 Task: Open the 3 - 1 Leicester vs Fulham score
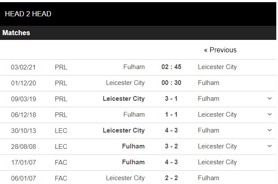click(x=171, y=99)
